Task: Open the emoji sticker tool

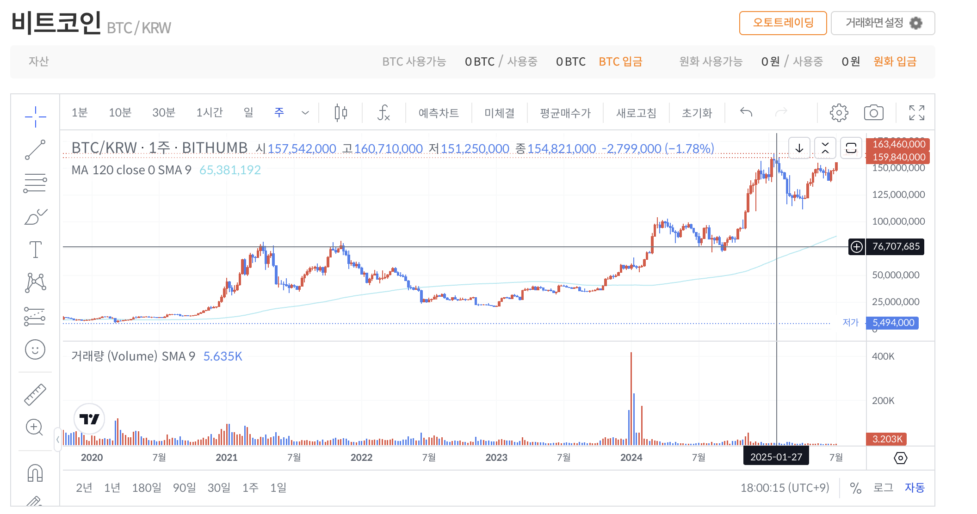Action: point(35,349)
